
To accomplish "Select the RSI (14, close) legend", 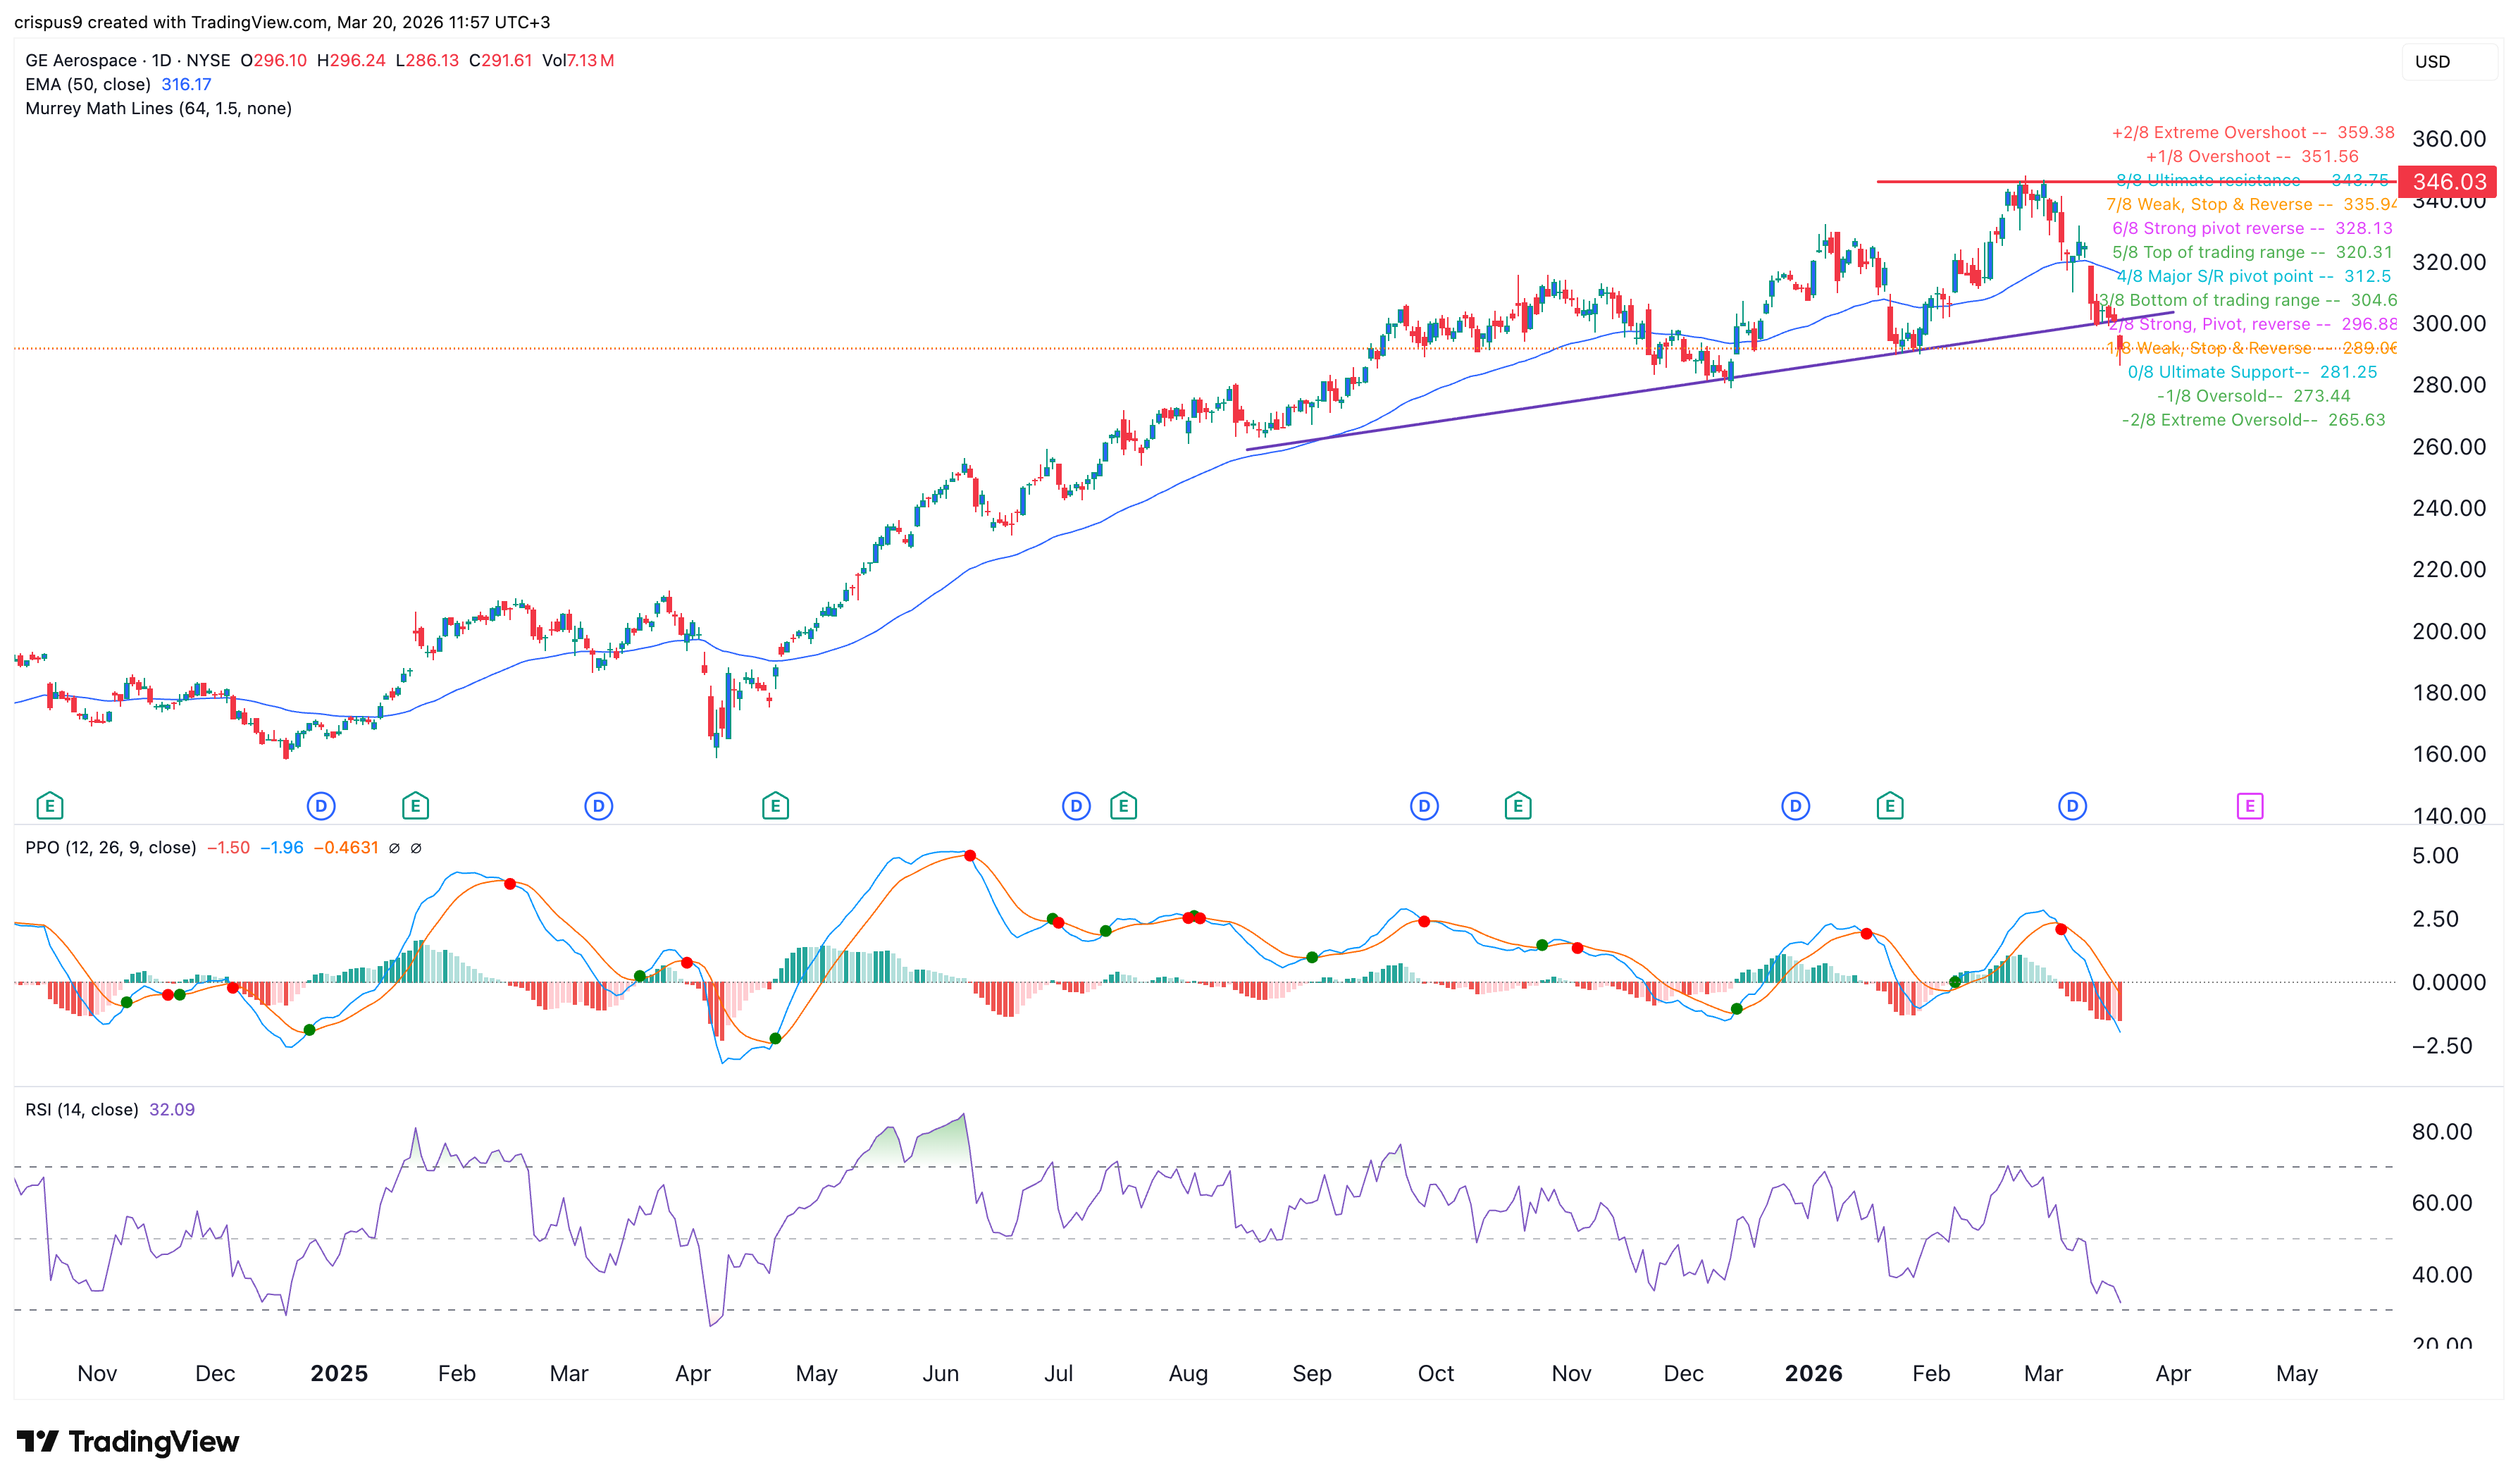I will click(82, 1110).
